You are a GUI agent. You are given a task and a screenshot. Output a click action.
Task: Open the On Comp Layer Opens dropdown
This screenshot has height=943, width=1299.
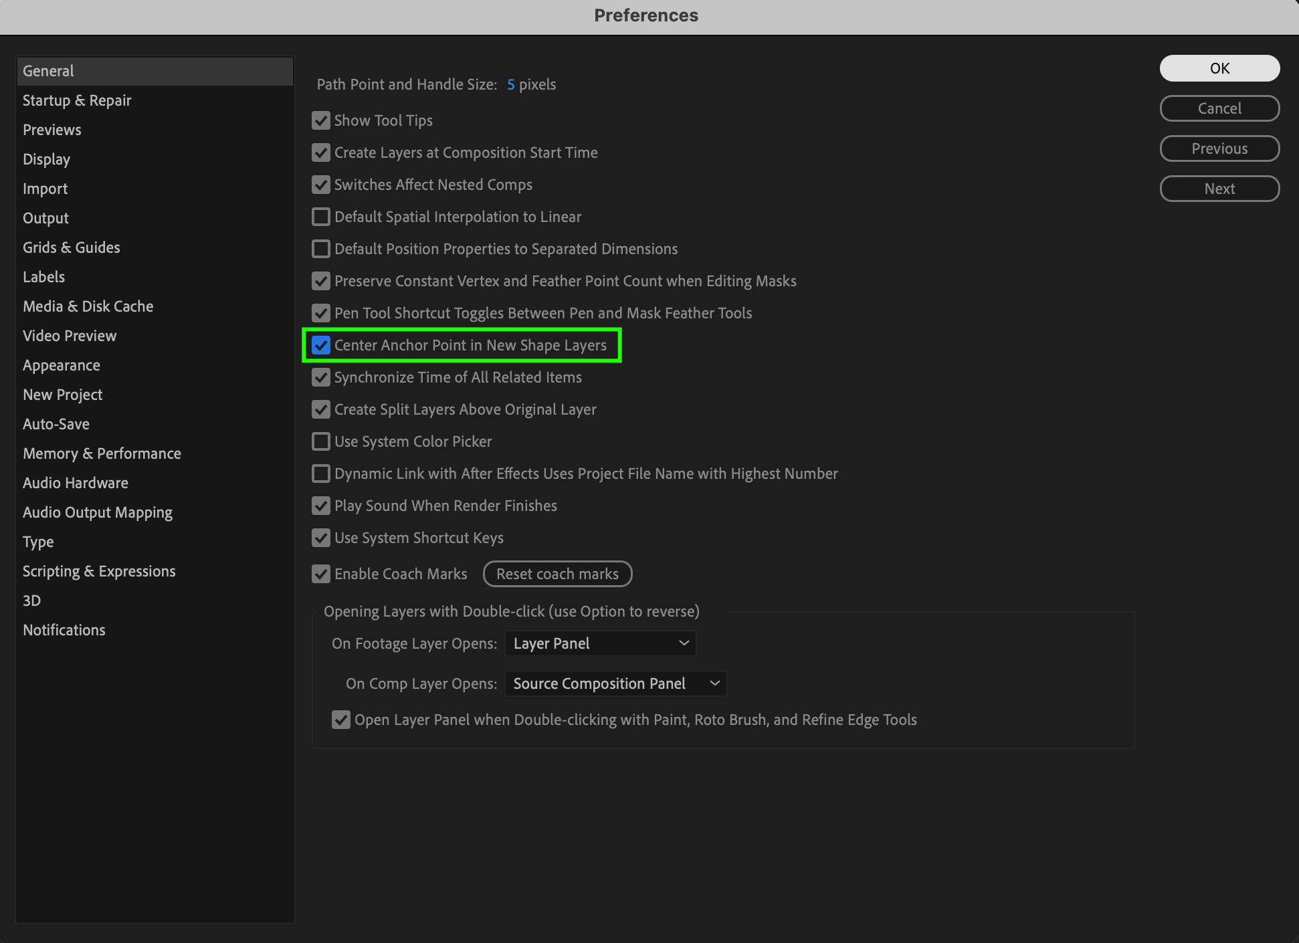point(615,684)
